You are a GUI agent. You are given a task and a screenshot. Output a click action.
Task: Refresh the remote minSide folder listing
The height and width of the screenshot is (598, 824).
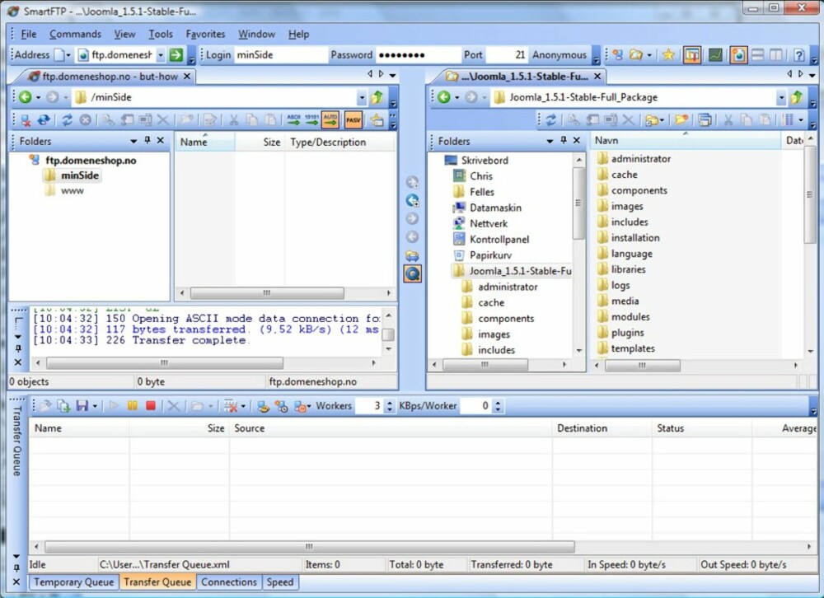pos(68,120)
